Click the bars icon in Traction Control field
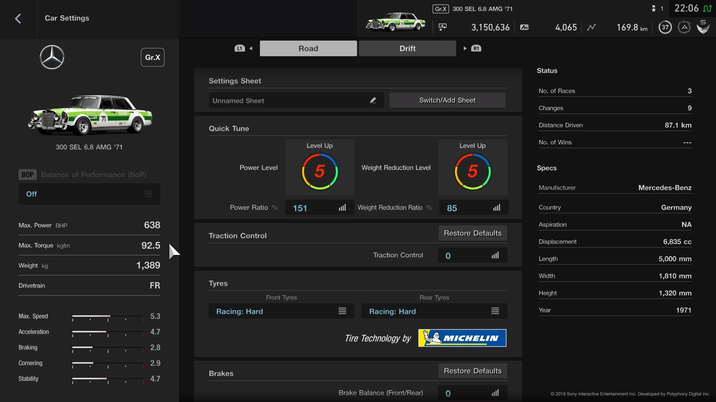This screenshot has height=402, width=716. click(x=495, y=255)
